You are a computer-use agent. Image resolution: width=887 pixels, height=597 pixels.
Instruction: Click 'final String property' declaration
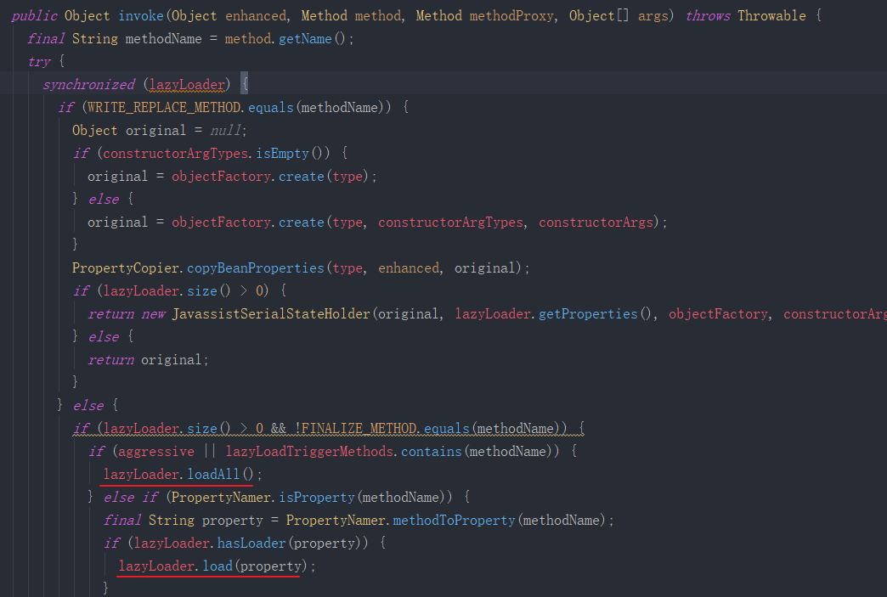(184, 520)
